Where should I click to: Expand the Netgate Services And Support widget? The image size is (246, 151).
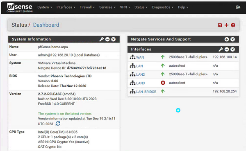[227, 39]
